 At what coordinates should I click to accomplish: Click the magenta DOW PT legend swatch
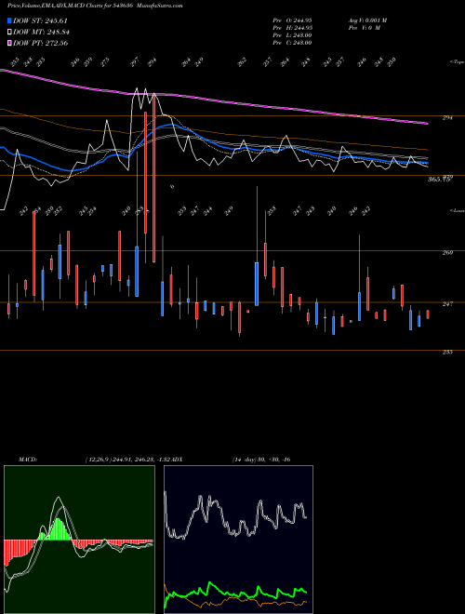[x=10, y=43]
